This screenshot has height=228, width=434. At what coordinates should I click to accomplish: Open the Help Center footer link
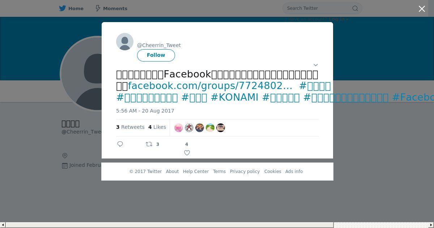(196, 172)
